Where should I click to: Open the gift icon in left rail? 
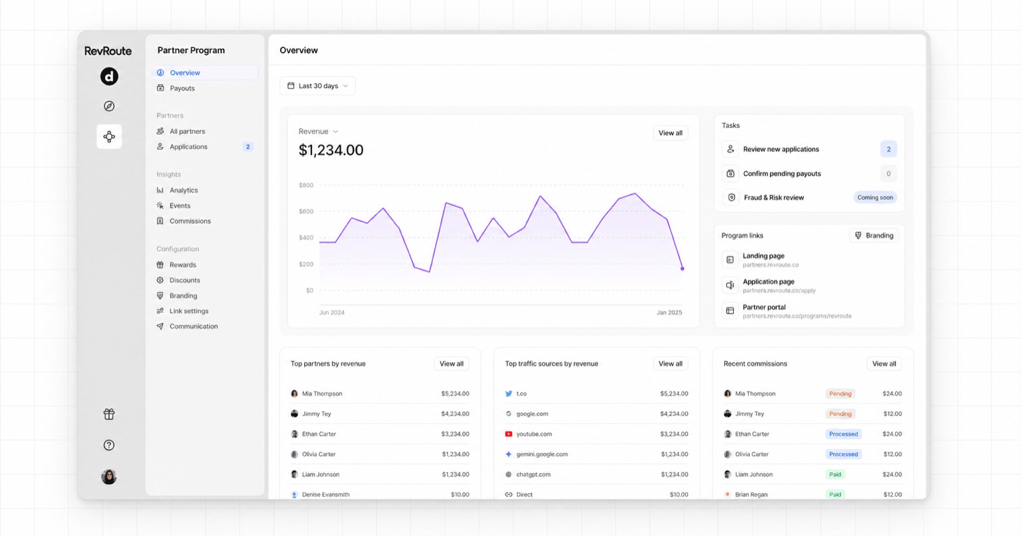point(109,414)
